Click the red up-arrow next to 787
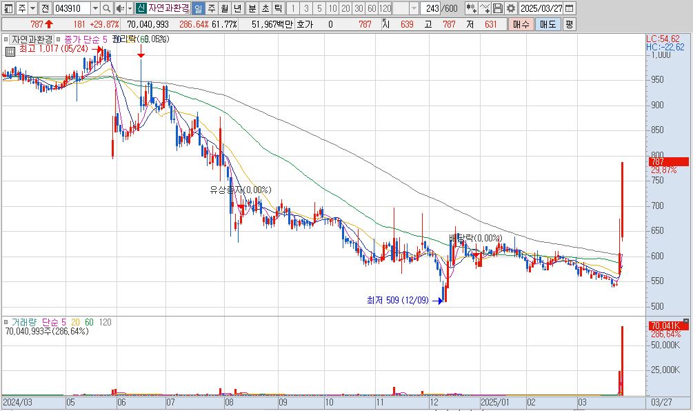693x411 pixels. coord(49,24)
